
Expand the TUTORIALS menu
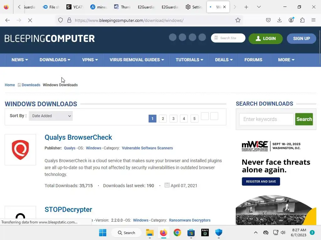coord(189,60)
